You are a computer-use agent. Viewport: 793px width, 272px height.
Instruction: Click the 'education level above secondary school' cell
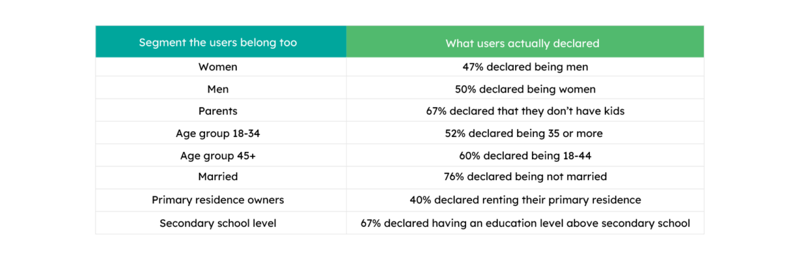525,223
